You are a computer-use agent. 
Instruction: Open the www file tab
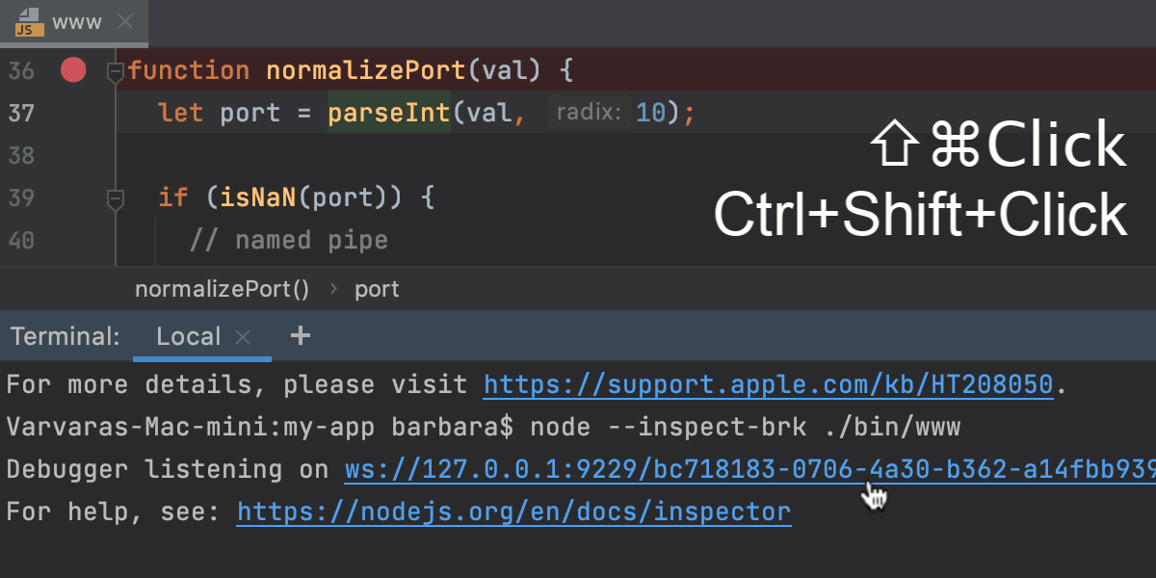pyautogui.click(x=77, y=22)
